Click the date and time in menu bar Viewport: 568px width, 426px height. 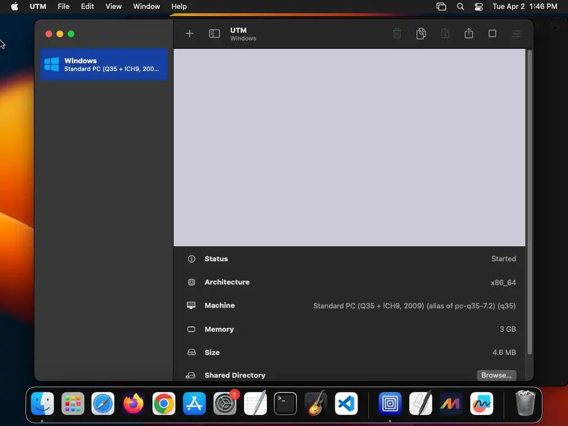click(x=525, y=6)
